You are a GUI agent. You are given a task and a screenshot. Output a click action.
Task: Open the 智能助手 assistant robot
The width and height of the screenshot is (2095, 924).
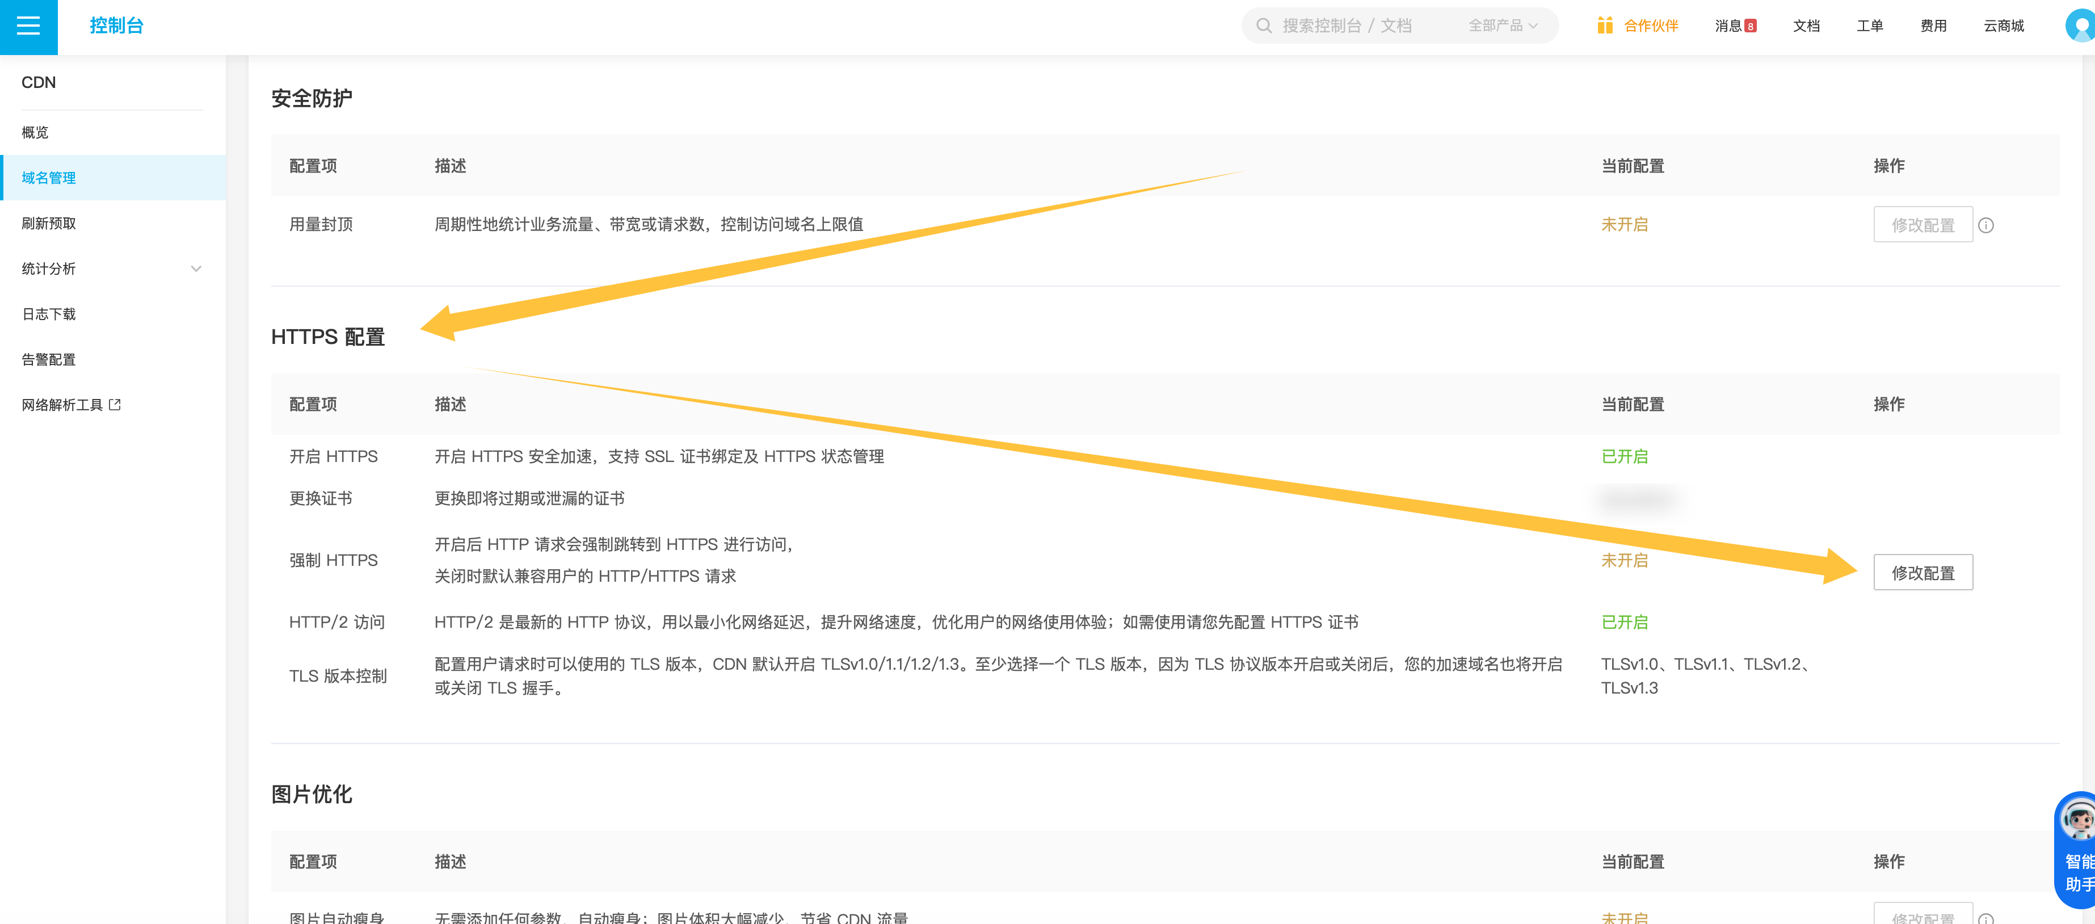click(2076, 850)
